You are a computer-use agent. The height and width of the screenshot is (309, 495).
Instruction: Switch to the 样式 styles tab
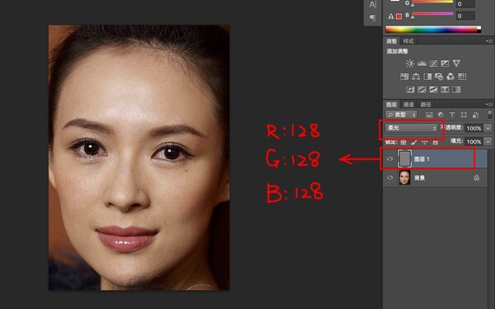coord(408,41)
